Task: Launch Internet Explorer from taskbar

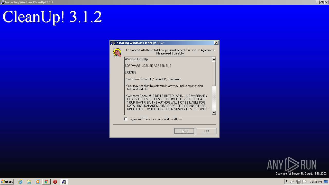Action: point(21,182)
